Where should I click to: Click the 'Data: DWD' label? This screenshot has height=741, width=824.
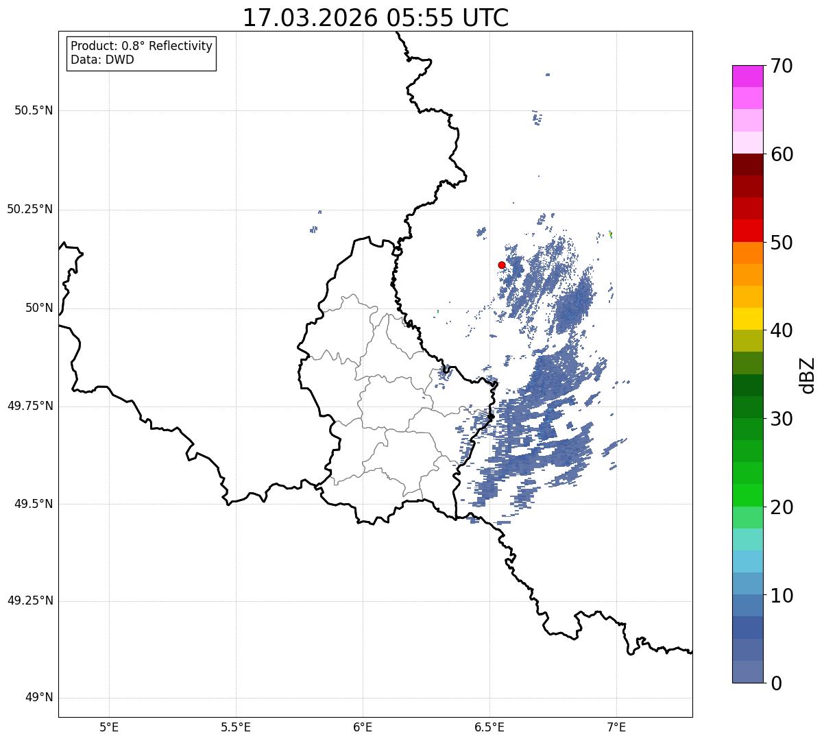coord(102,60)
